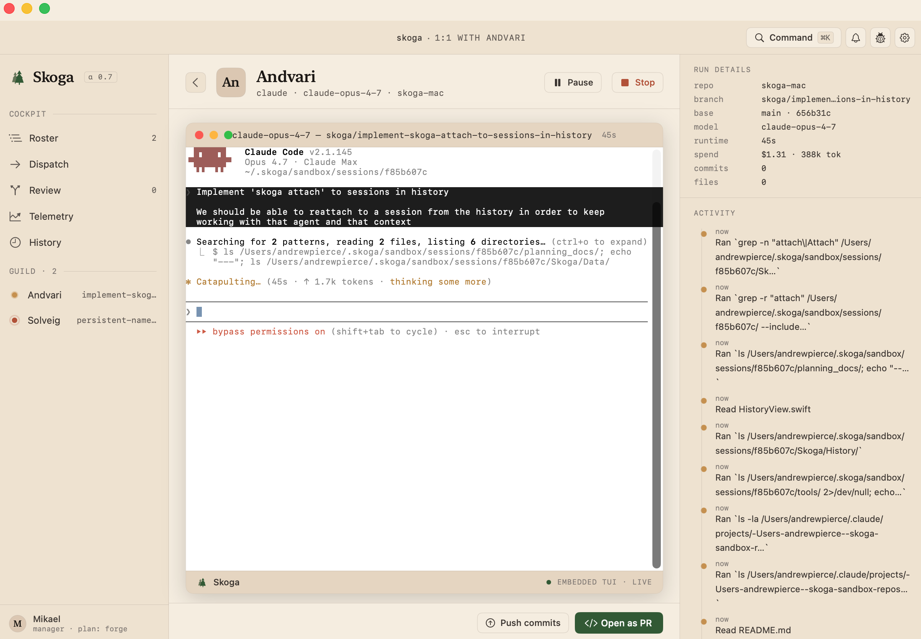Click the branch value 'skoga/implemen…ions-in-history'
This screenshot has width=921, height=639.
836,99
